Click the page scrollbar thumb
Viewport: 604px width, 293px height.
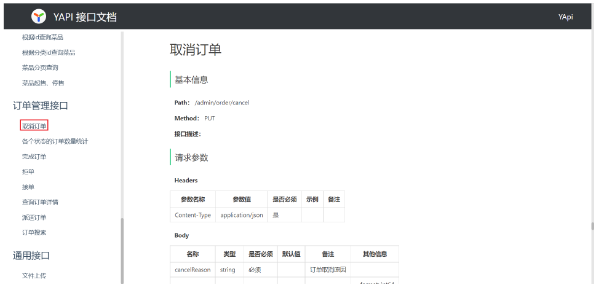tap(593, 226)
